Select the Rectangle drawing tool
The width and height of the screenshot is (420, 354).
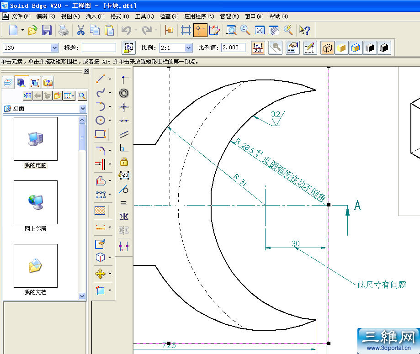point(100,134)
